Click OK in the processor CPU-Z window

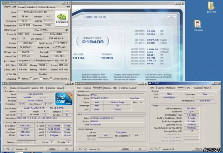coord(67,149)
